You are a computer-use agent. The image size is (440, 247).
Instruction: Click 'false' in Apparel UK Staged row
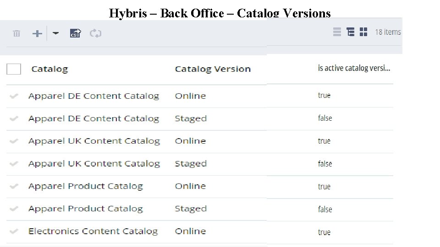325,164
